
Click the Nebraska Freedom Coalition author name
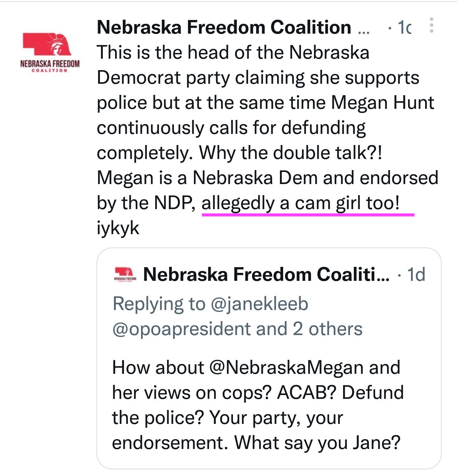click(x=224, y=27)
